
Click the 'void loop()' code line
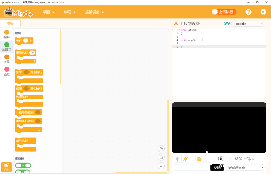click(189, 40)
